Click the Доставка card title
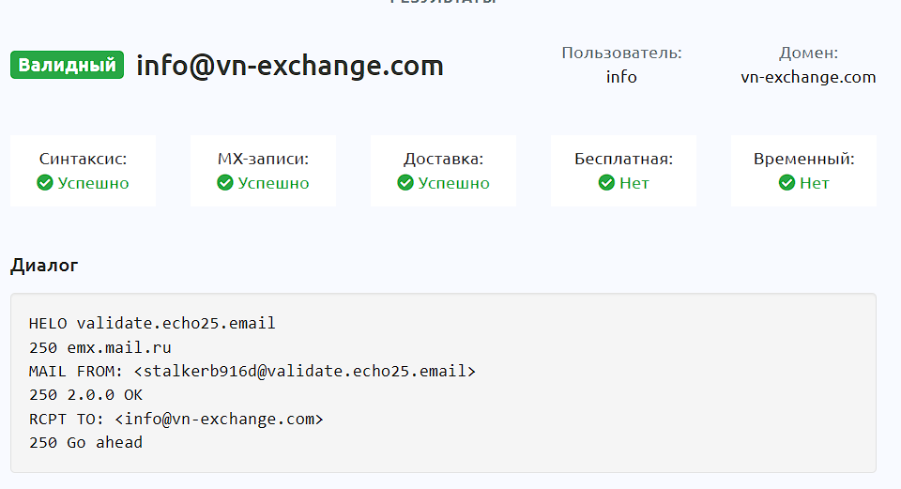This screenshot has height=489, width=901. coord(443,160)
